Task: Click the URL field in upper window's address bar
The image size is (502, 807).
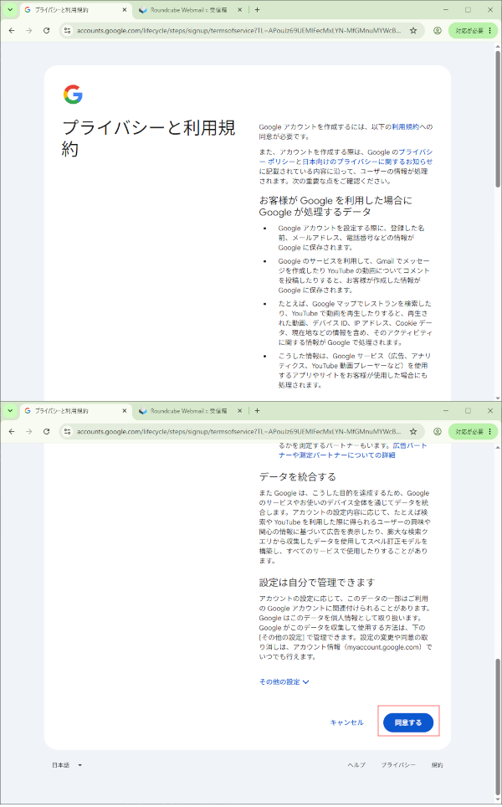Action: [x=238, y=31]
